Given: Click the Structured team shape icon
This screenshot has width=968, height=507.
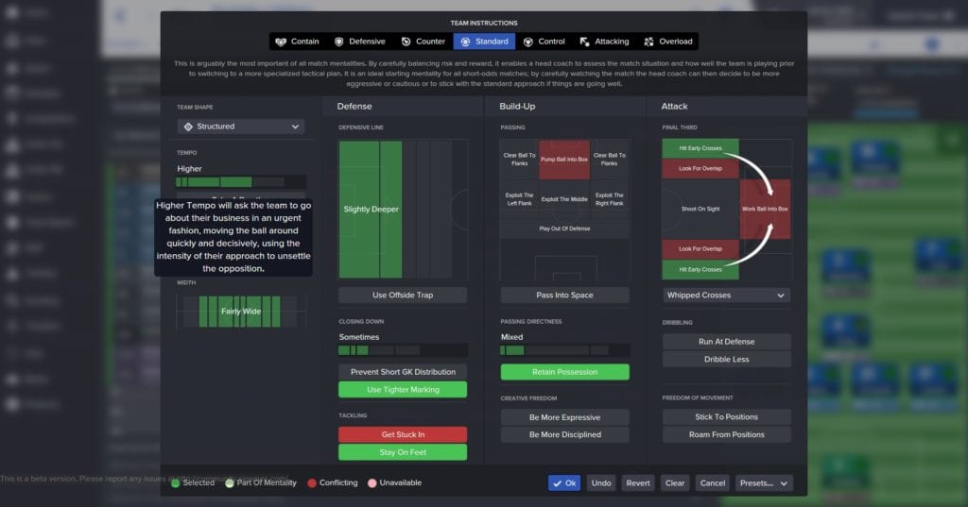Looking at the screenshot, I should [188, 127].
